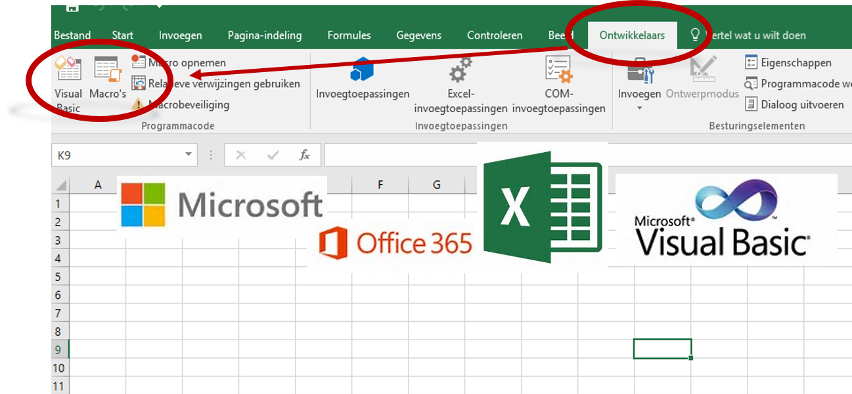This screenshot has width=852, height=394.
Task: Open the Visual Basic editor
Action: tap(68, 85)
